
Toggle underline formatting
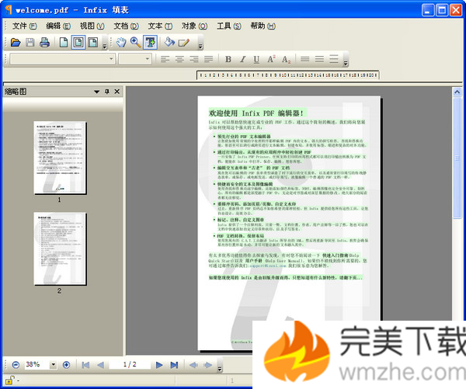(x=256, y=59)
